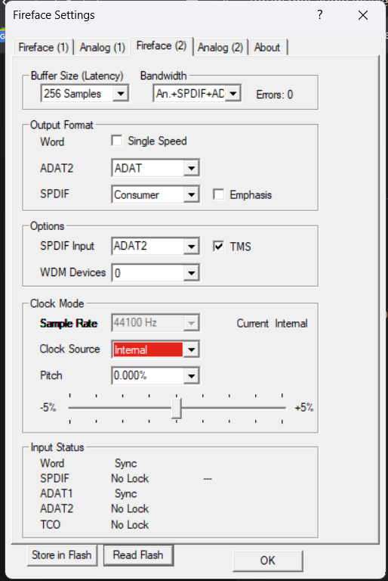Click the 'Errors: 0' text
388x581 pixels.
(x=275, y=95)
